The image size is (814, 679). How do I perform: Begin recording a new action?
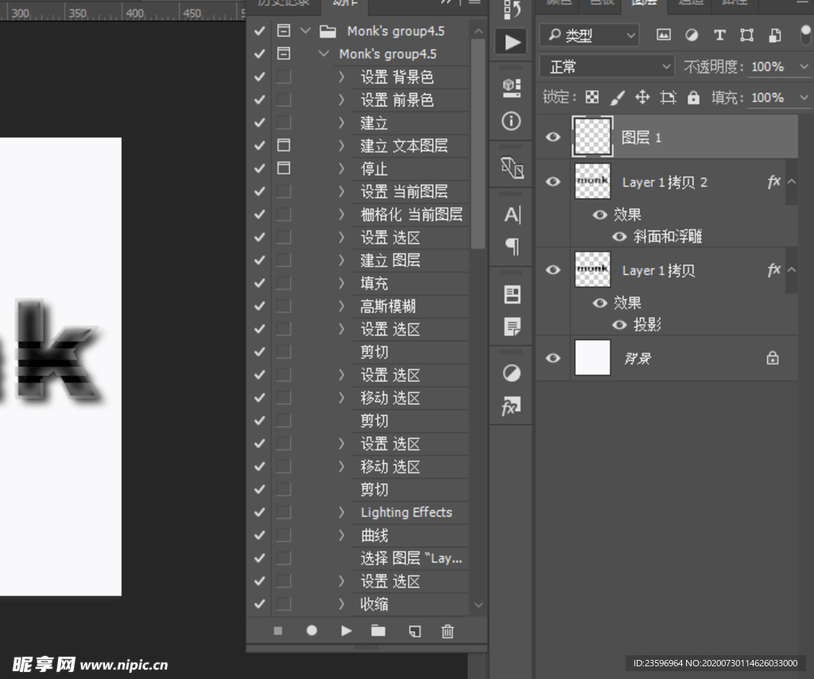(x=311, y=631)
